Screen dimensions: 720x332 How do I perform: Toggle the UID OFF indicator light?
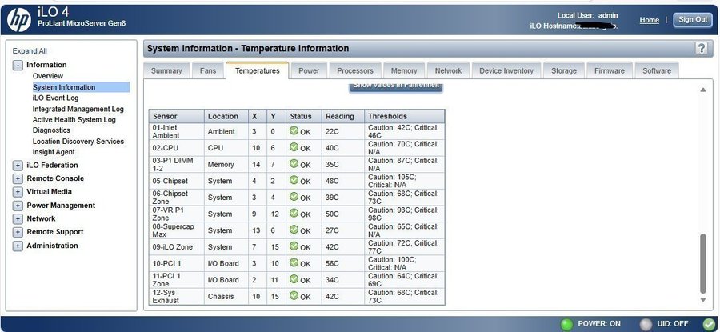[x=646, y=324]
